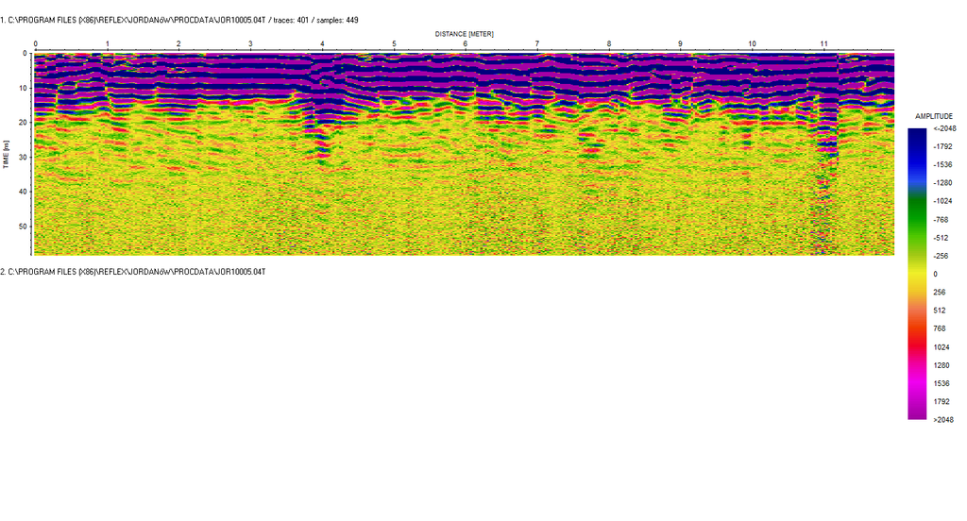Click the 4 meter tick on distance axis

tap(322, 44)
